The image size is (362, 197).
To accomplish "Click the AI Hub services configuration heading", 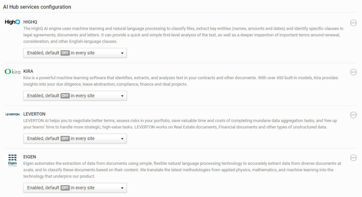I will coord(37,7).
